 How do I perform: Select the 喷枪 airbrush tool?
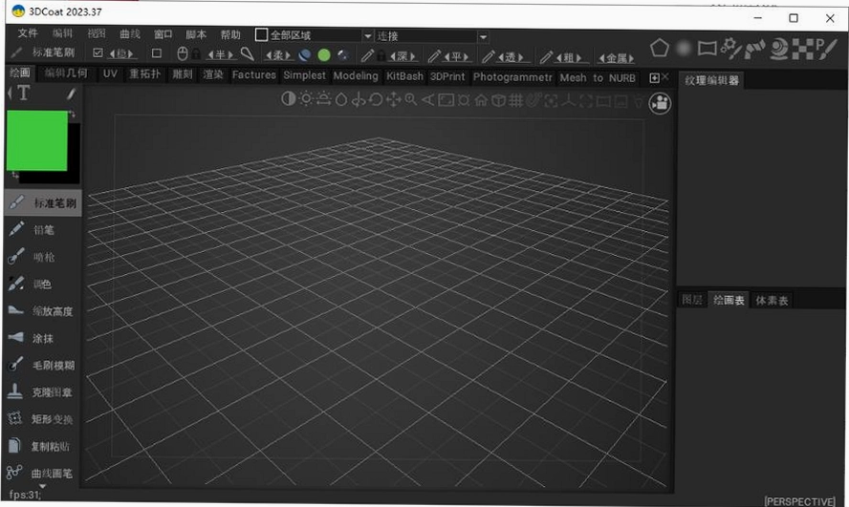pos(42,257)
